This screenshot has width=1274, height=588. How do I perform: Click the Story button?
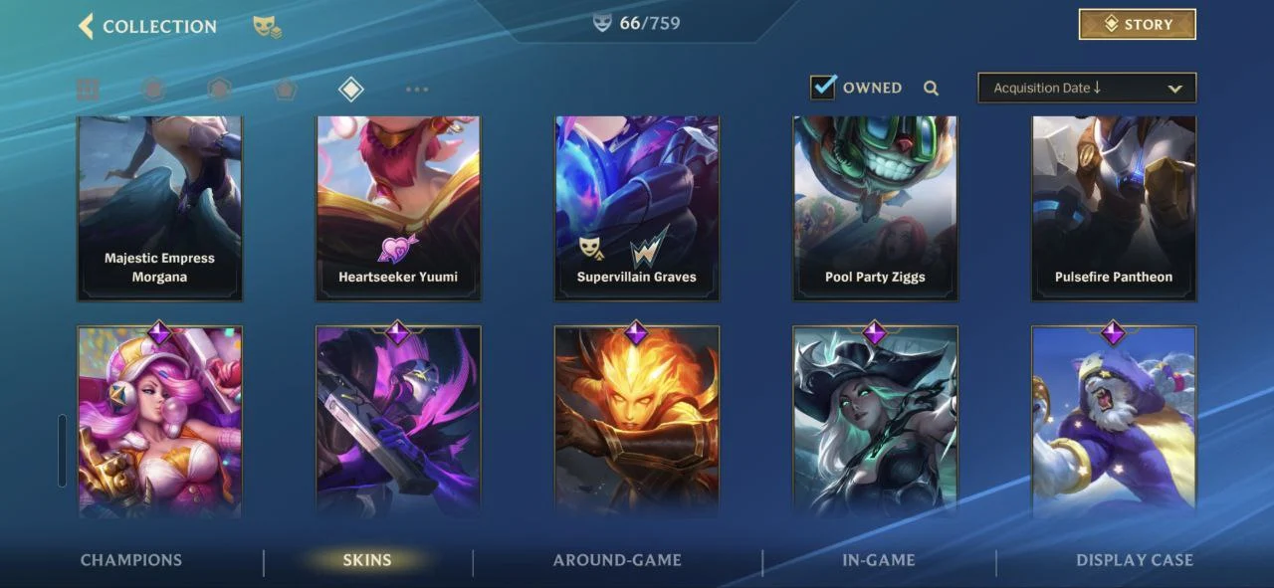tap(1138, 24)
